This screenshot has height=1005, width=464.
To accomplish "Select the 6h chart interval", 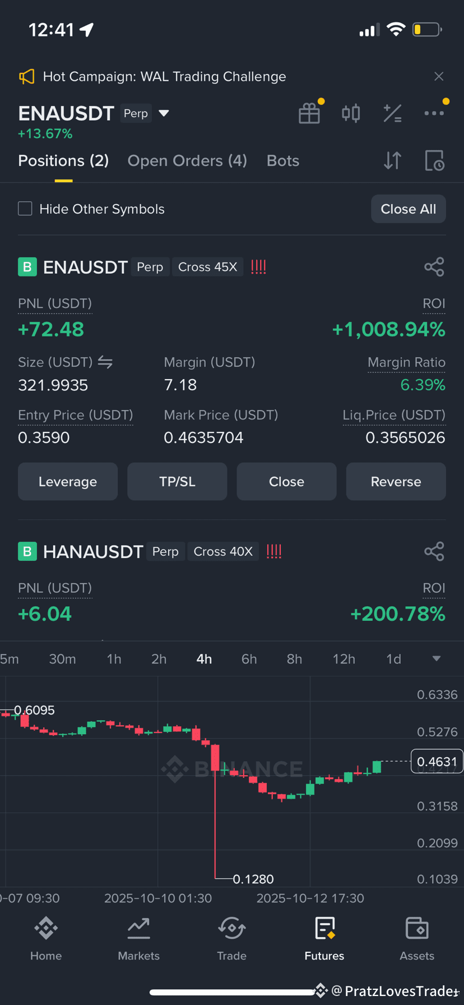I will click(x=249, y=659).
